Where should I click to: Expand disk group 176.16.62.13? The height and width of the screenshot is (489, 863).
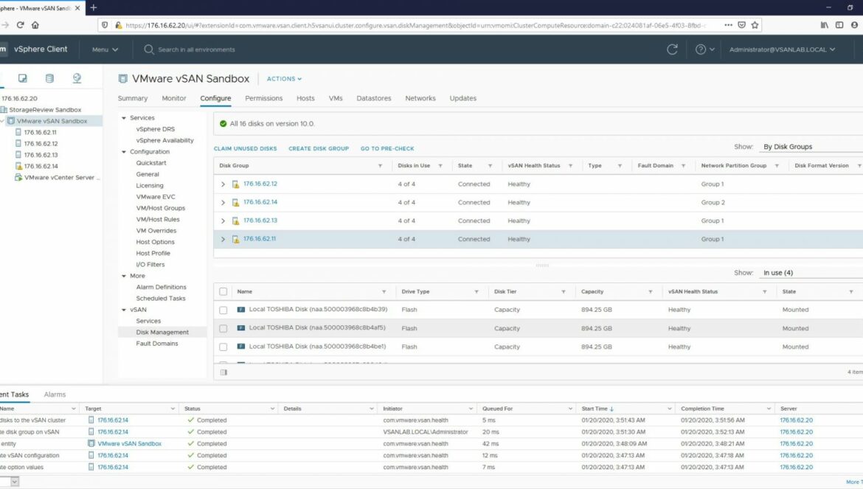coord(223,221)
